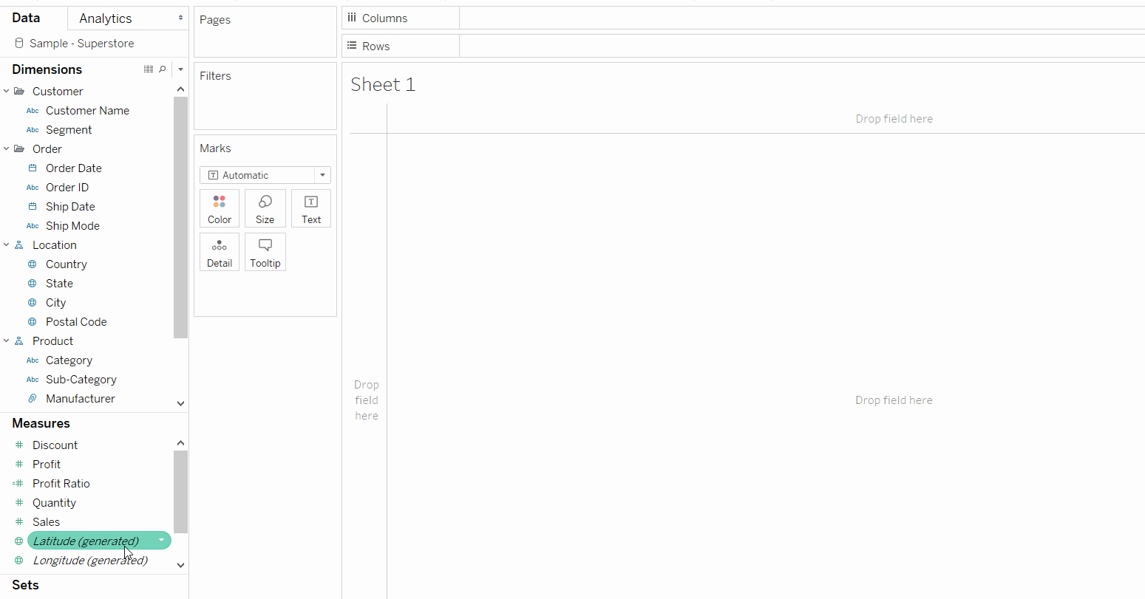The height and width of the screenshot is (599, 1145).
Task: Select the City geographic field
Action: coord(55,303)
